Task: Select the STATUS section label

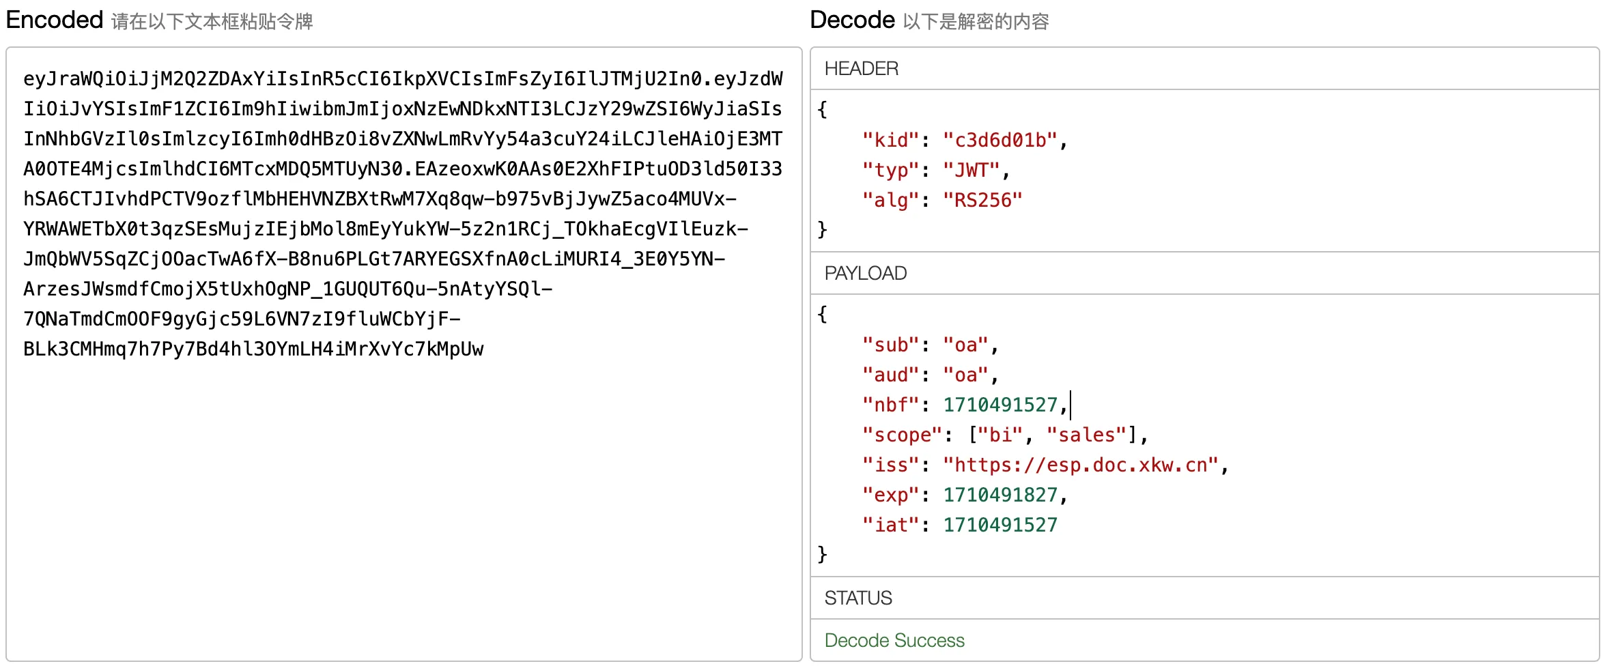Action: click(x=857, y=598)
